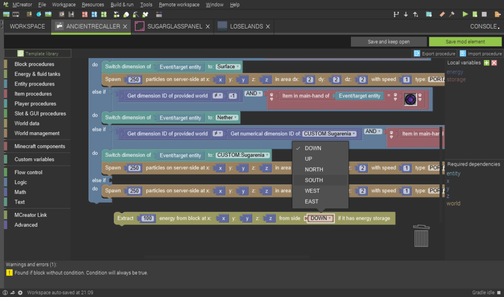Viewport: 504px width, 297px height.
Task: Open the Resources menu
Action: 93,4
